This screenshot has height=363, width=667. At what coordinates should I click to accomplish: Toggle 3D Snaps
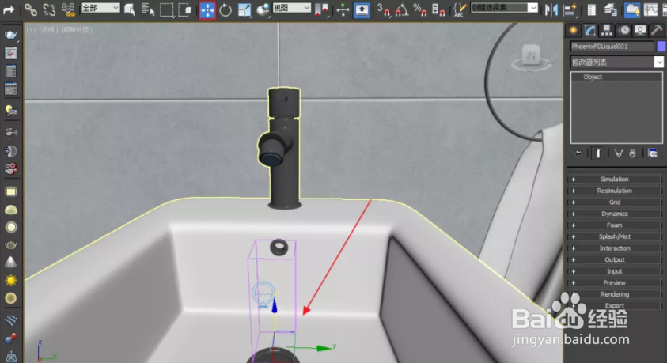(x=384, y=9)
